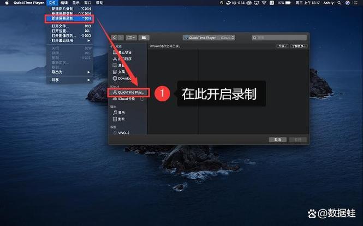
Task: Click the input method menu bar icon
Action: [272, 3]
